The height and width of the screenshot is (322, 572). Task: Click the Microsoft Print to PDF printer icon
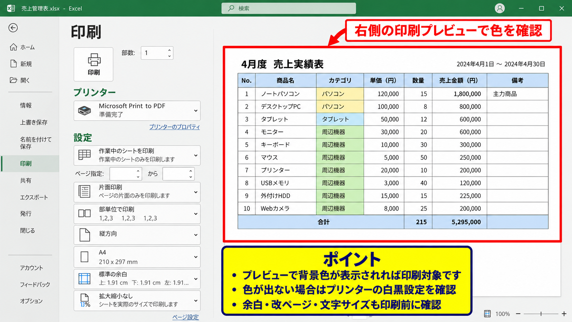click(84, 111)
